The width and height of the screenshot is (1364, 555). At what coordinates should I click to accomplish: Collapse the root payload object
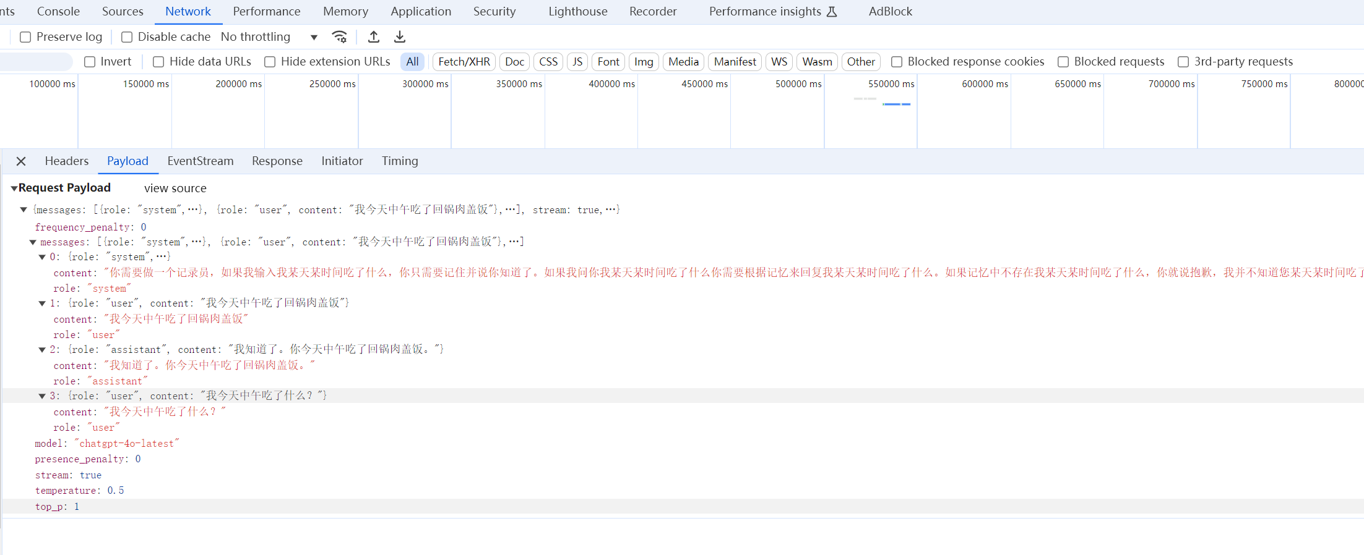click(x=24, y=210)
